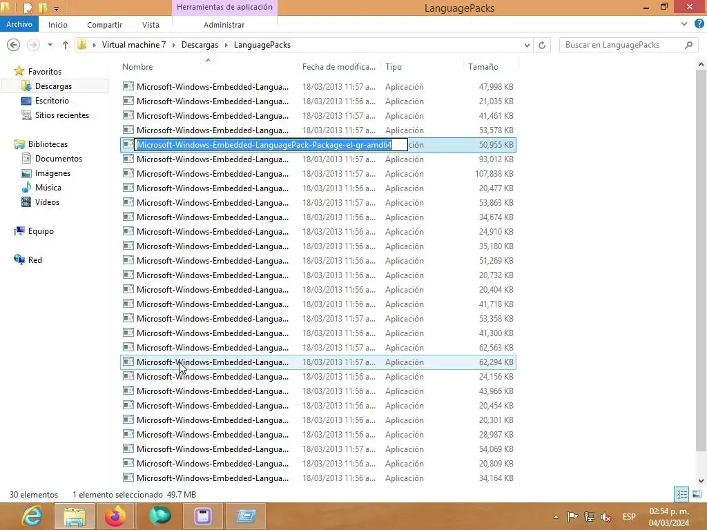Viewport: 707px width, 530px height.
Task: Click the file name rename text box
Action: pyautogui.click(x=271, y=145)
